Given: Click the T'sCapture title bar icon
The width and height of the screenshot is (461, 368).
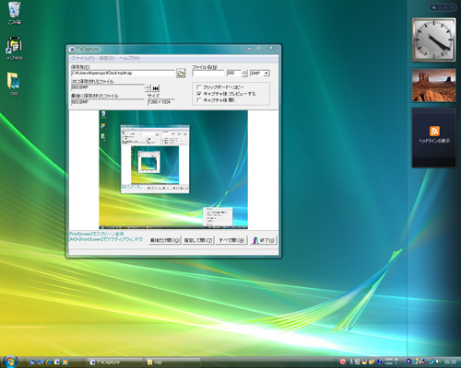Looking at the screenshot, I should pyautogui.click(x=72, y=49).
